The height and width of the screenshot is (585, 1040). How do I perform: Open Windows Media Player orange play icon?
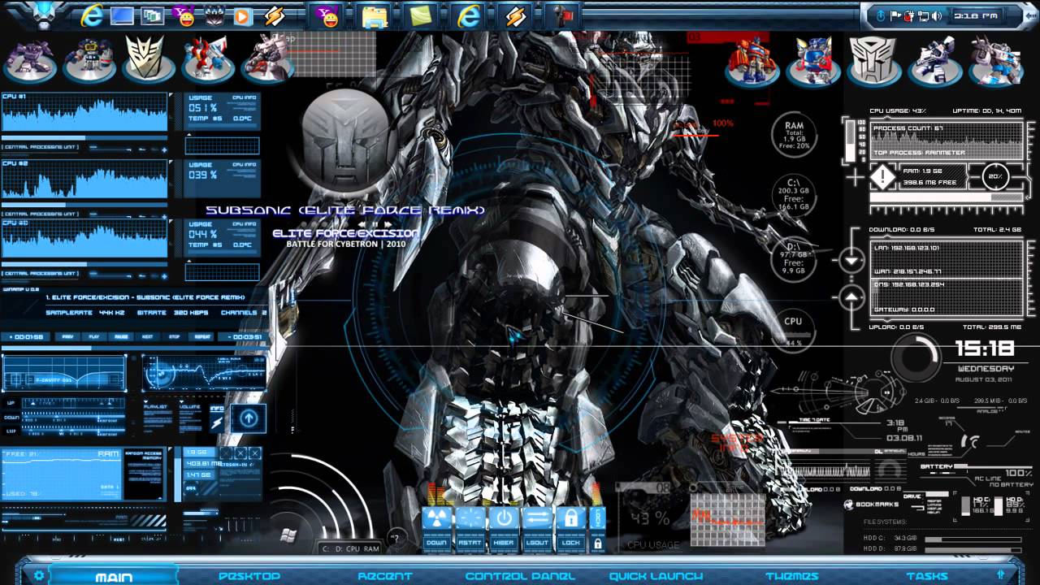[242, 15]
